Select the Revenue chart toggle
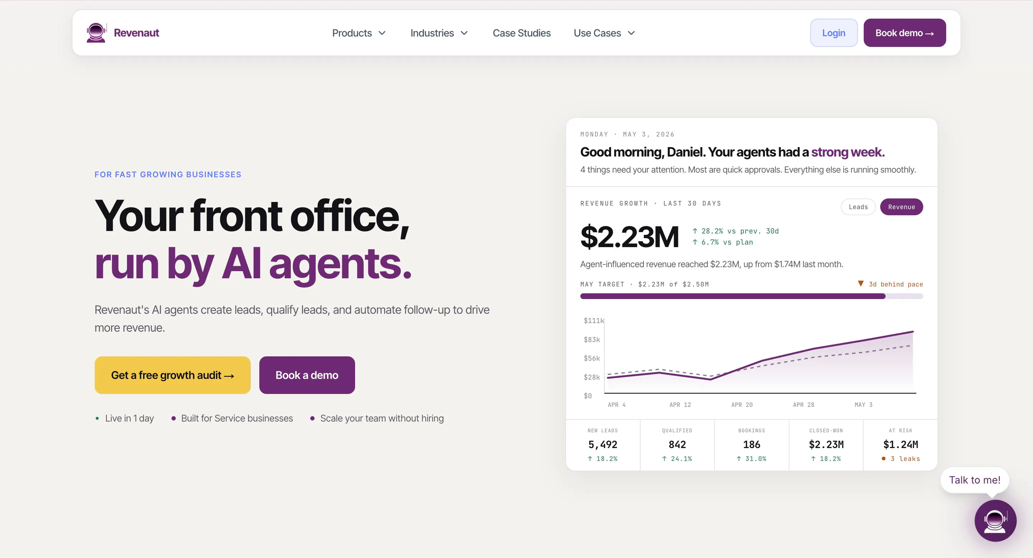The image size is (1033, 558). tap(901, 207)
